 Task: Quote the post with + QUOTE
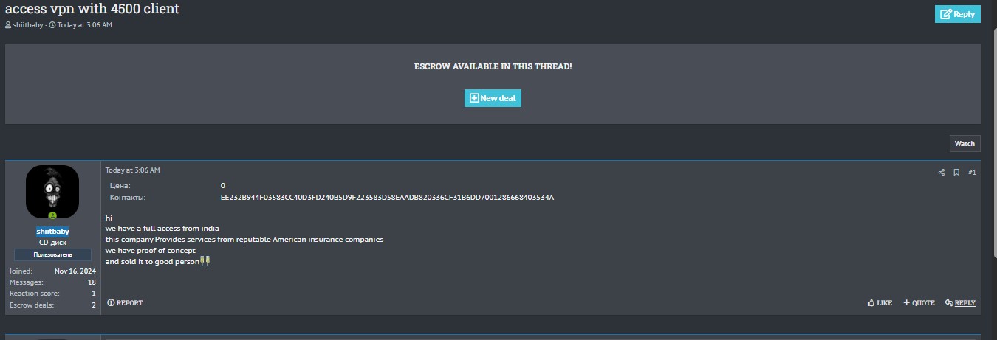click(919, 303)
